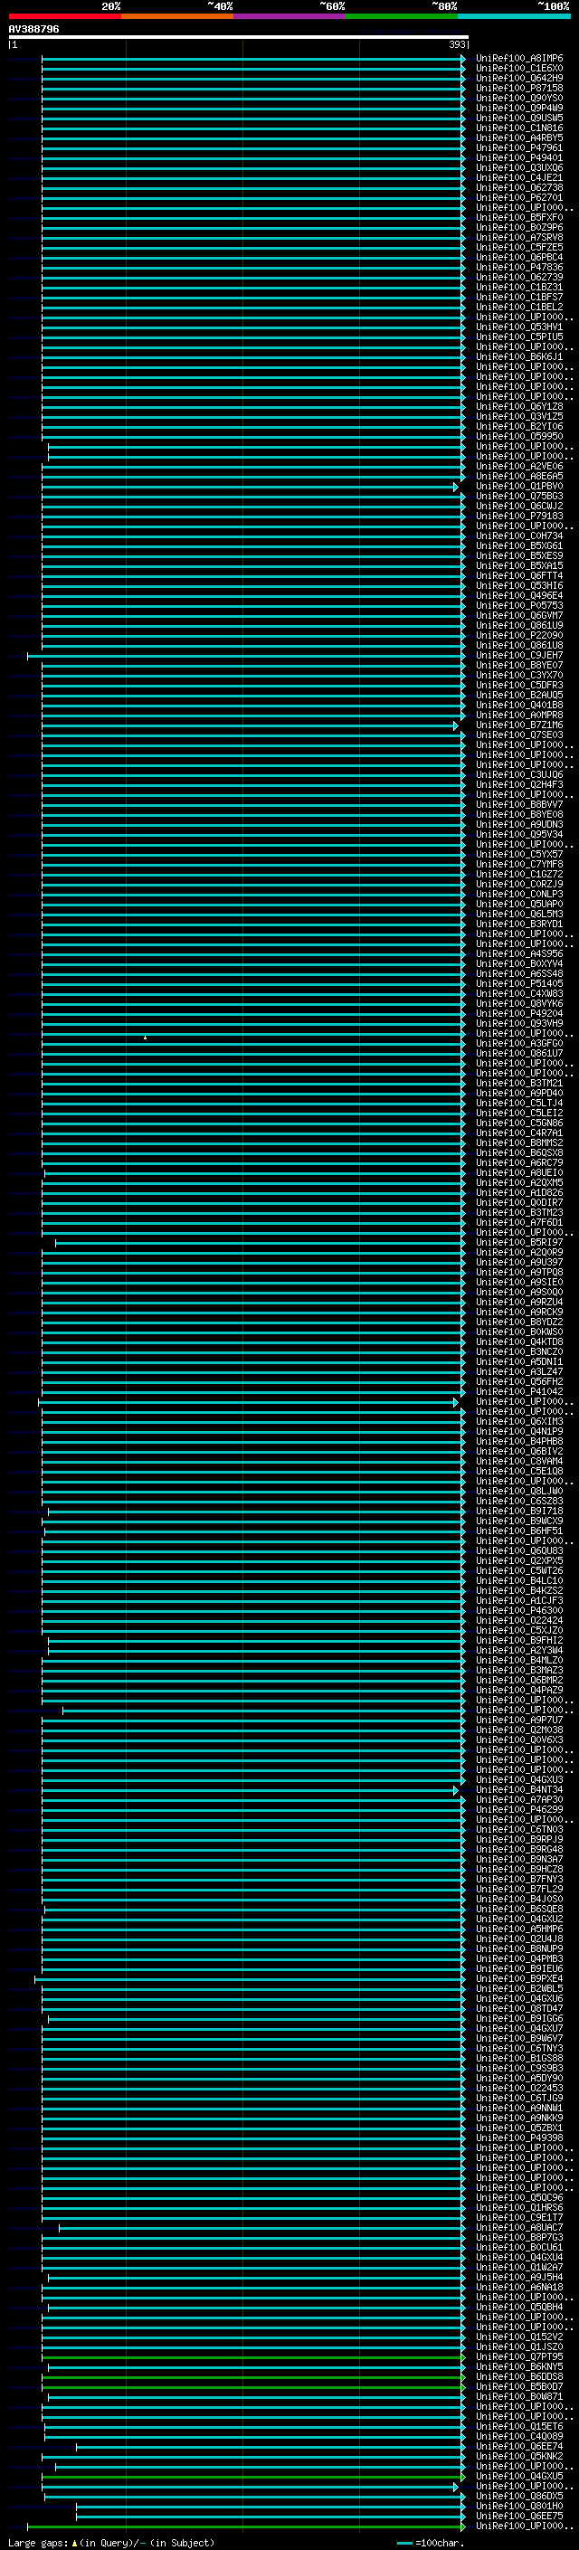Select the UniRef100_Q801H0 label
This screenshot has width=579, height=2550.
pos(519,2507)
